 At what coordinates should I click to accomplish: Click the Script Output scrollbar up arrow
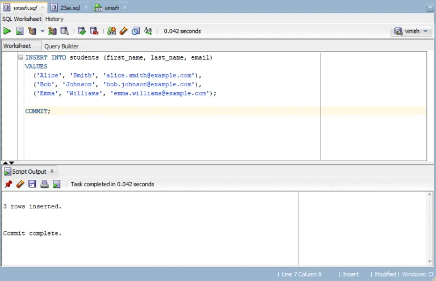(430, 194)
